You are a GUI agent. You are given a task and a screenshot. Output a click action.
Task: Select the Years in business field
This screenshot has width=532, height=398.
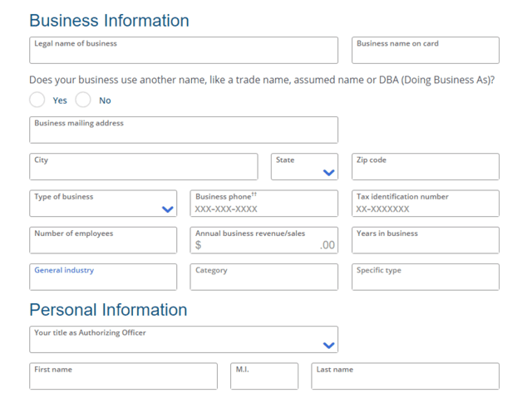[x=426, y=240]
